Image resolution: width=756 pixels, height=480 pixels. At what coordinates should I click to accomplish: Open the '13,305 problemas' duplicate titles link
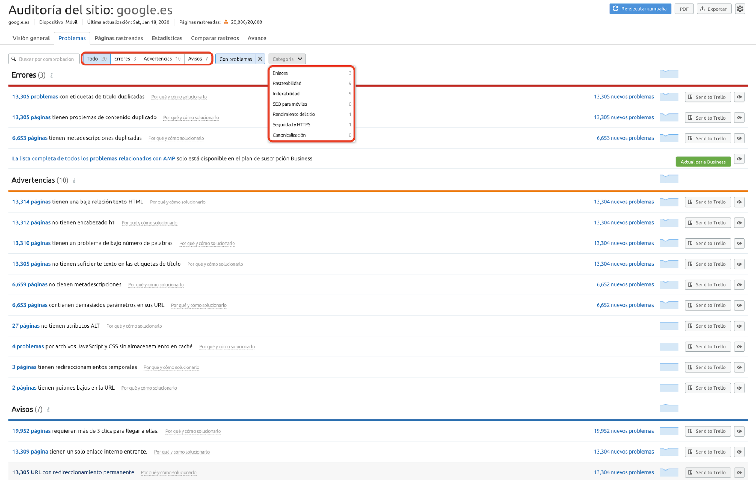tap(35, 96)
